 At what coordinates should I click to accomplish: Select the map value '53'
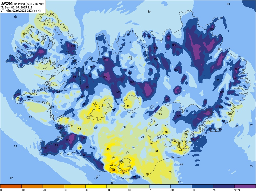[x=79, y=129]
